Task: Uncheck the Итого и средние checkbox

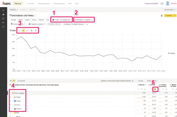Action: tap(13, 93)
